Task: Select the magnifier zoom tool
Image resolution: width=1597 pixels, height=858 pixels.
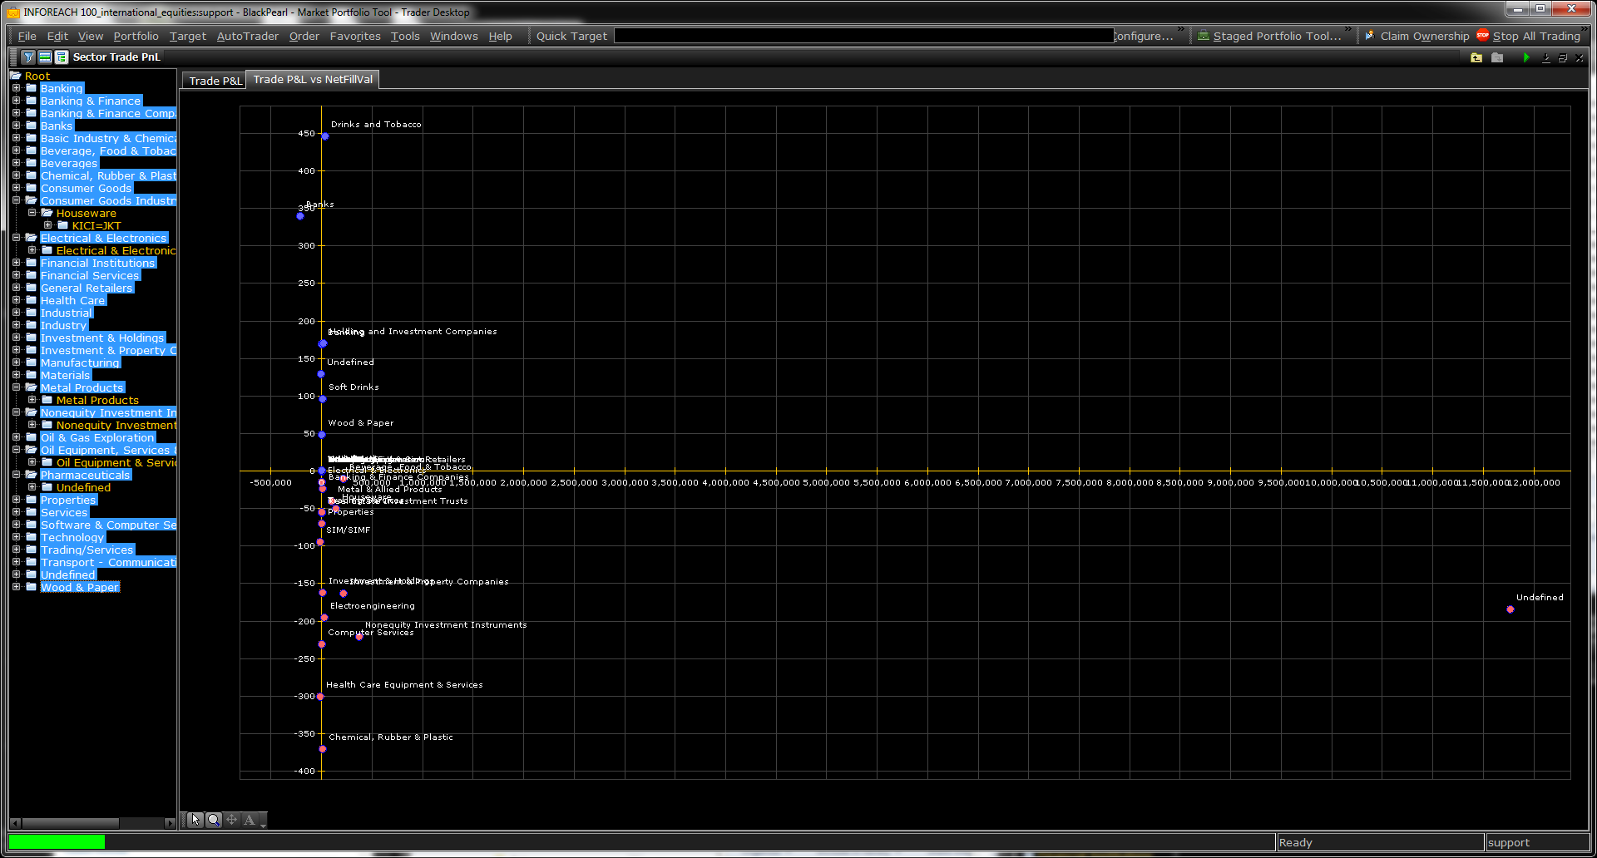Action: point(214,820)
